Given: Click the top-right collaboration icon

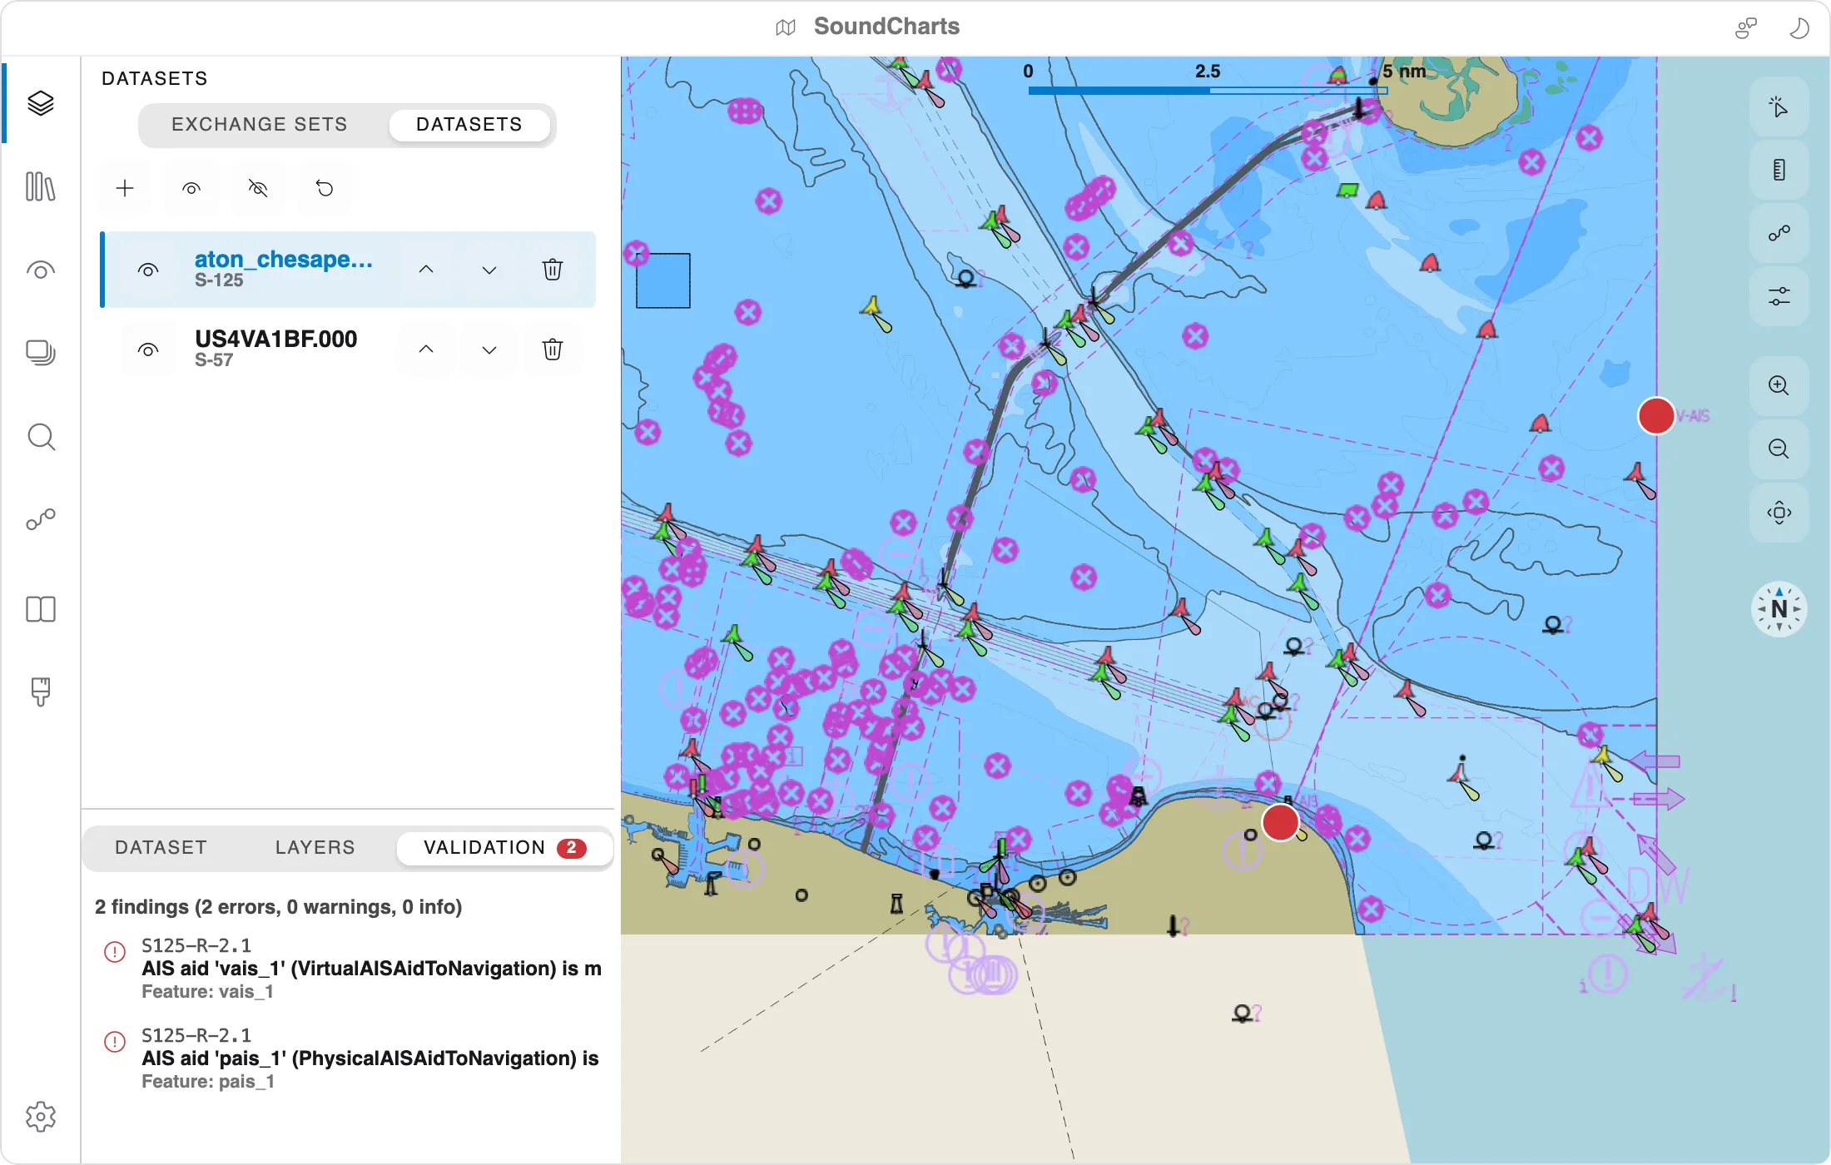Looking at the screenshot, I should click(1745, 27).
